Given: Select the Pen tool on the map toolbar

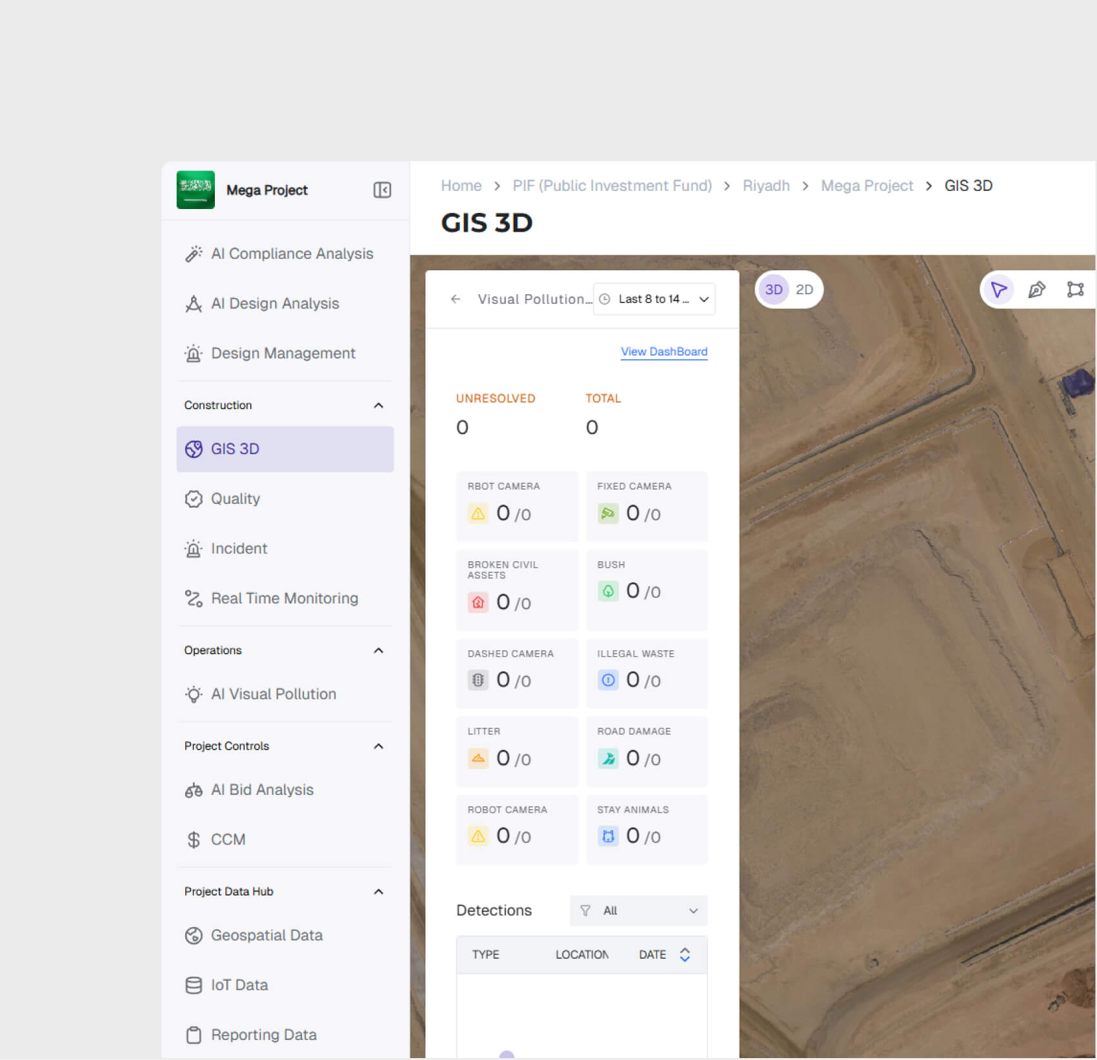Looking at the screenshot, I should pos(1037,290).
